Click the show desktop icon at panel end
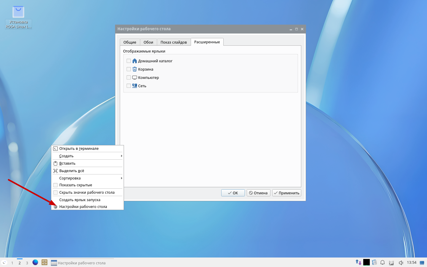 click(422, 263)
